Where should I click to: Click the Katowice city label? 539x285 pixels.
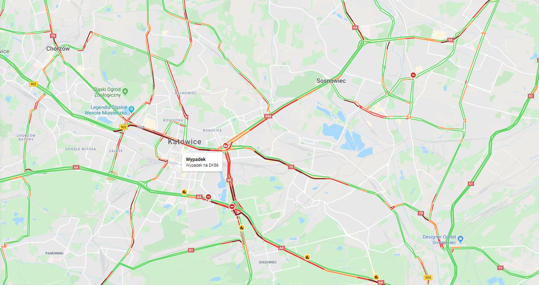[x=184, y=142]
